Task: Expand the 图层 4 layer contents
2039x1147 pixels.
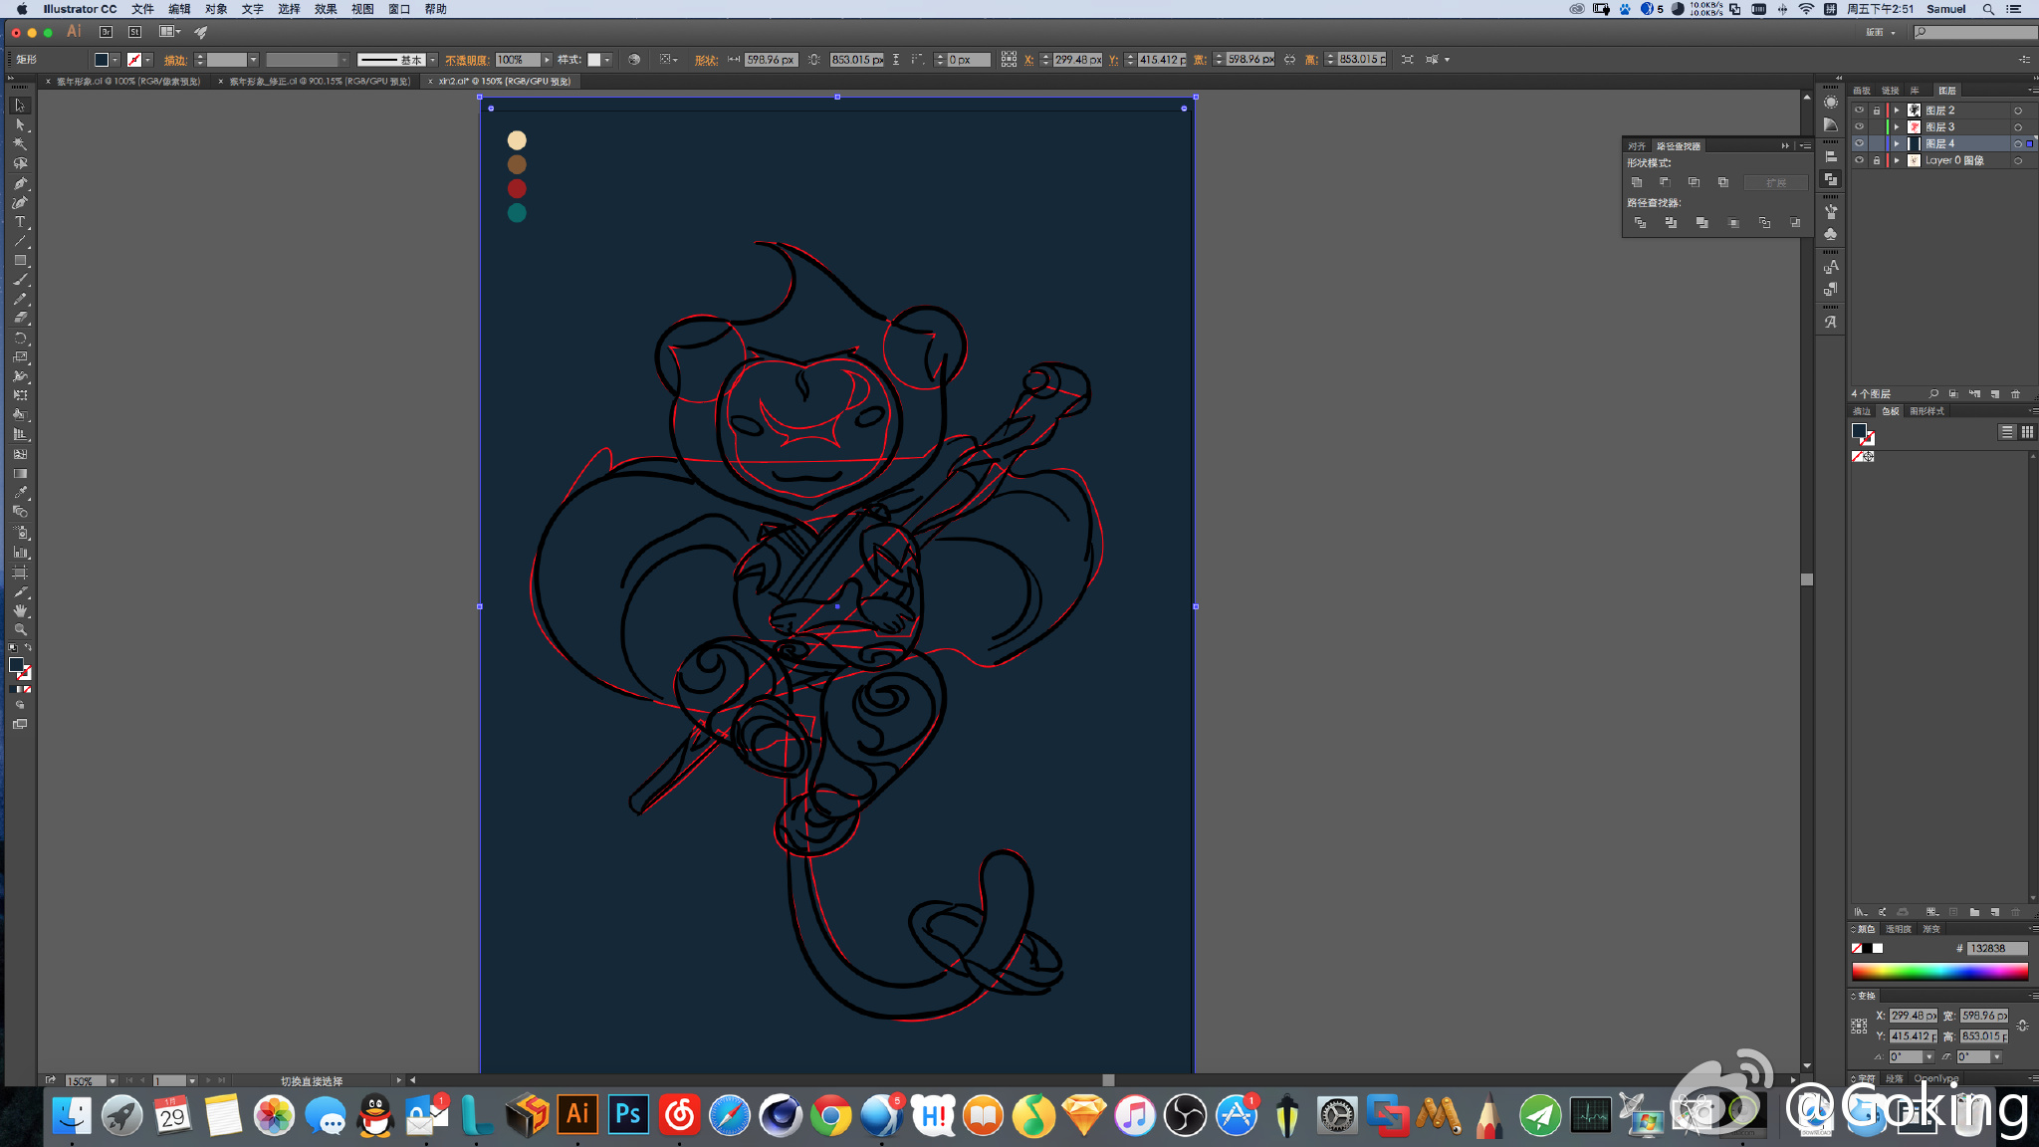Action: [1897, 143]
